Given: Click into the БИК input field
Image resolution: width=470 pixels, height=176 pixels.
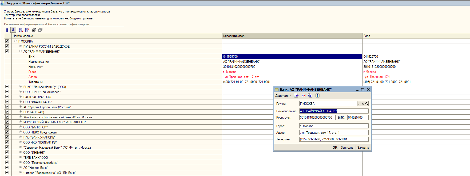Looking at the screenshot, I should (x=358, y=118).
